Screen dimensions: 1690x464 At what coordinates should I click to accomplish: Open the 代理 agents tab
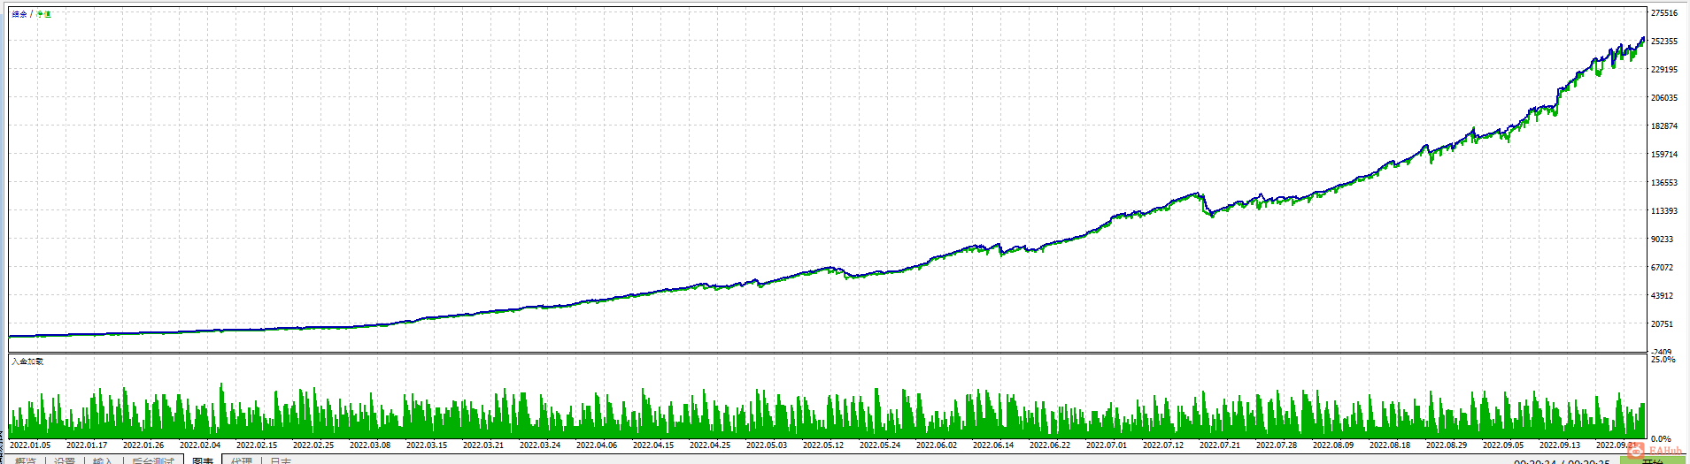point(242,460)
